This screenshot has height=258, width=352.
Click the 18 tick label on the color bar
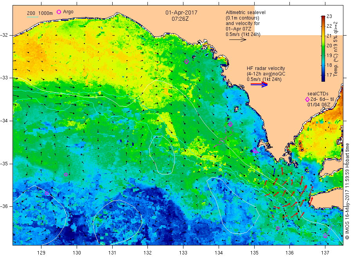click(329, 65)
